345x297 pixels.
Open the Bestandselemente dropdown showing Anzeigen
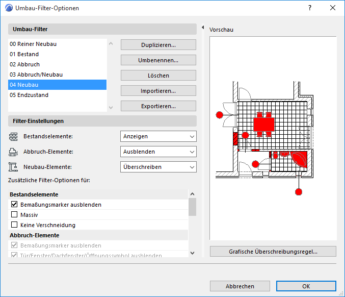(x=158, y=136)
